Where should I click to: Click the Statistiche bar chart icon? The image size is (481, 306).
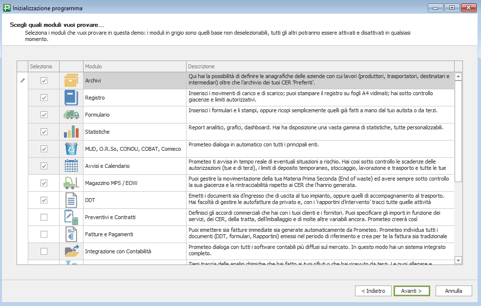pos(71,132)
